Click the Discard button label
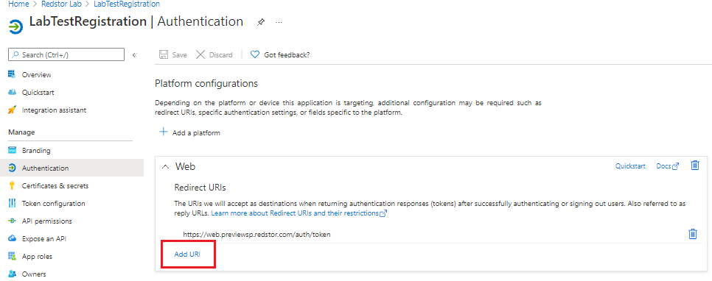 click(220, 55)
